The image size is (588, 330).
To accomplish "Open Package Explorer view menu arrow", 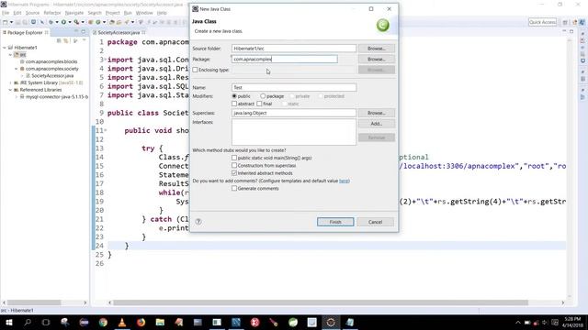I will tap(84, 40).
